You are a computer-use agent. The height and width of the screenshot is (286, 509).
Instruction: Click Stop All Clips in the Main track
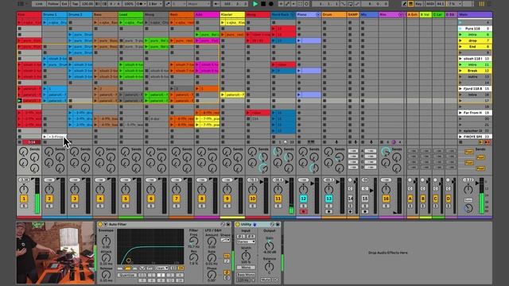pos(460,142)
